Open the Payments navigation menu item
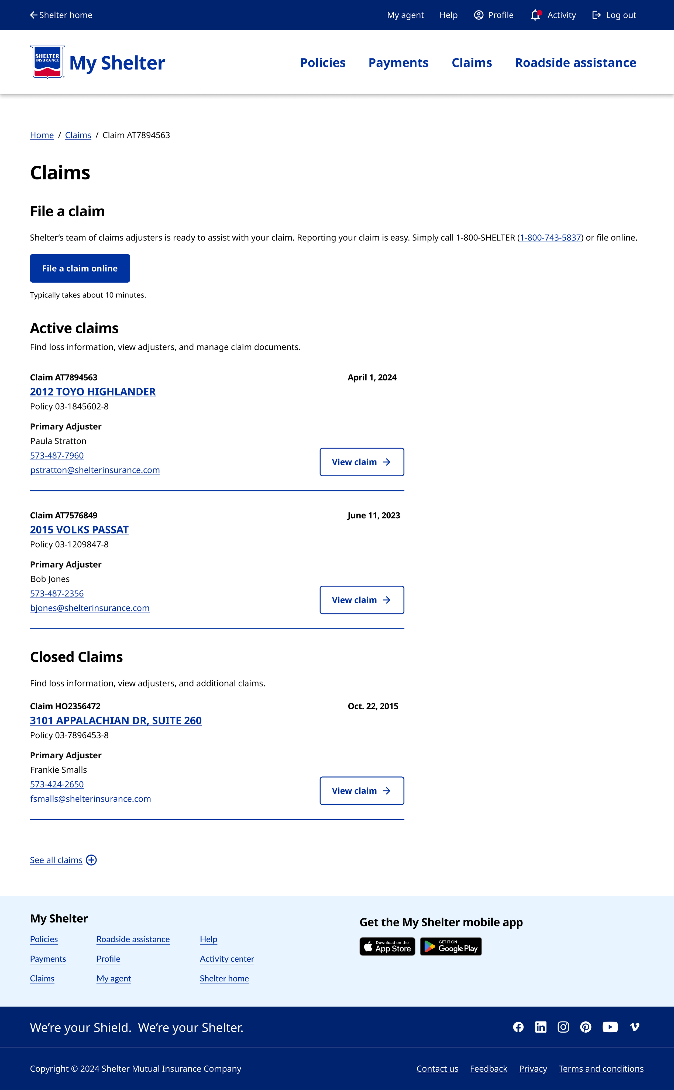674x1090 pixels. click(x=398, y=63)
